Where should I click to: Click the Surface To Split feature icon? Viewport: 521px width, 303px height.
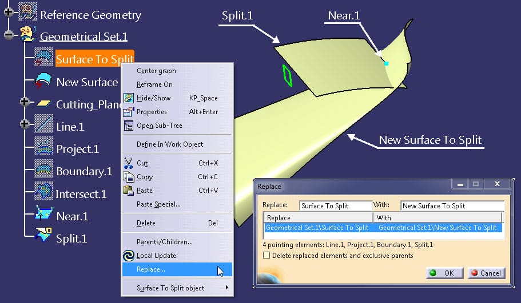pos(43,58)
